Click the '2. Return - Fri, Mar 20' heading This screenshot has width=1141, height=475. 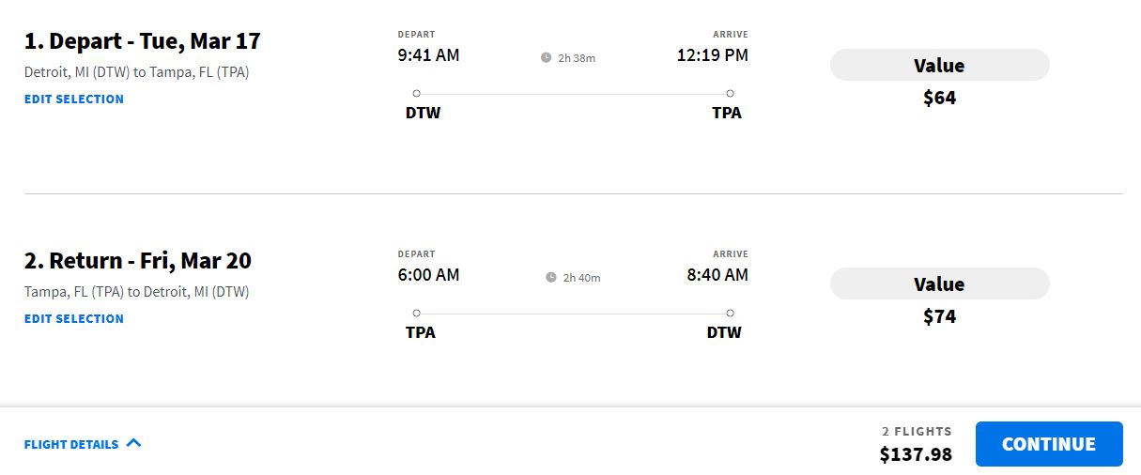coord(138,261)
